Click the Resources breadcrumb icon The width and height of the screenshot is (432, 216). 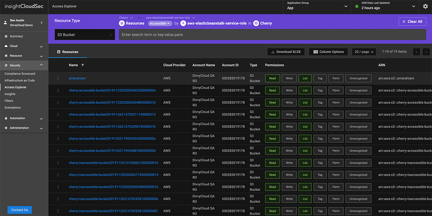click(x=122, y=23)
